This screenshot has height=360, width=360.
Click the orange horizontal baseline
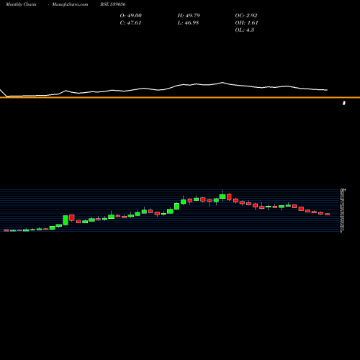pyautogui.click(x=180, y=97)
